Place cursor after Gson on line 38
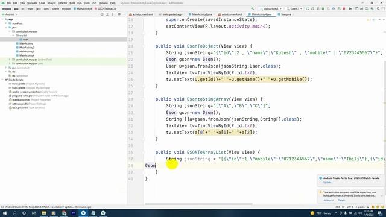386x217 pixels. [x=156, y=166]
